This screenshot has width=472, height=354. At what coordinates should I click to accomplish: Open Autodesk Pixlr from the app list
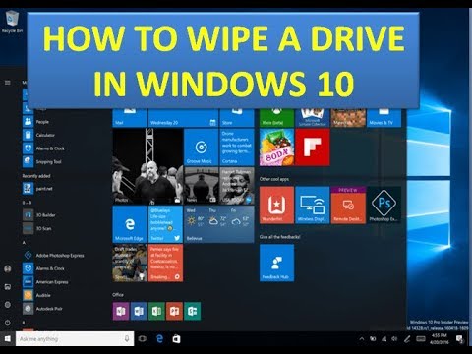pos(49,309)
